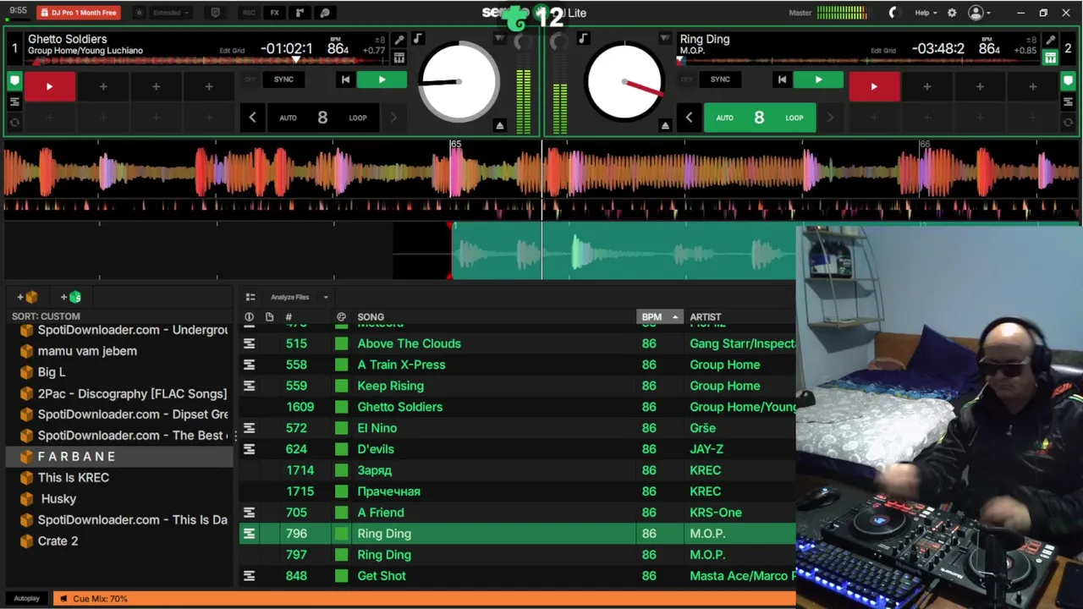Toggle the light/dark display mode icon
The image size is (1083, 609).
pyautogui.click(x=140, y=13)
